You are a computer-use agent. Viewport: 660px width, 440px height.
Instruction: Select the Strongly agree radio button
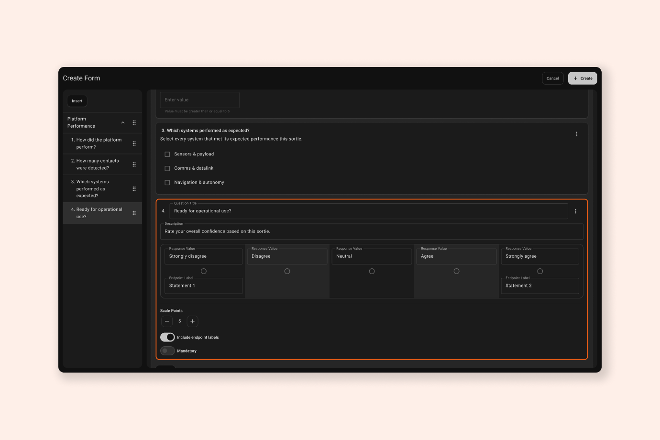click(540, 271)
